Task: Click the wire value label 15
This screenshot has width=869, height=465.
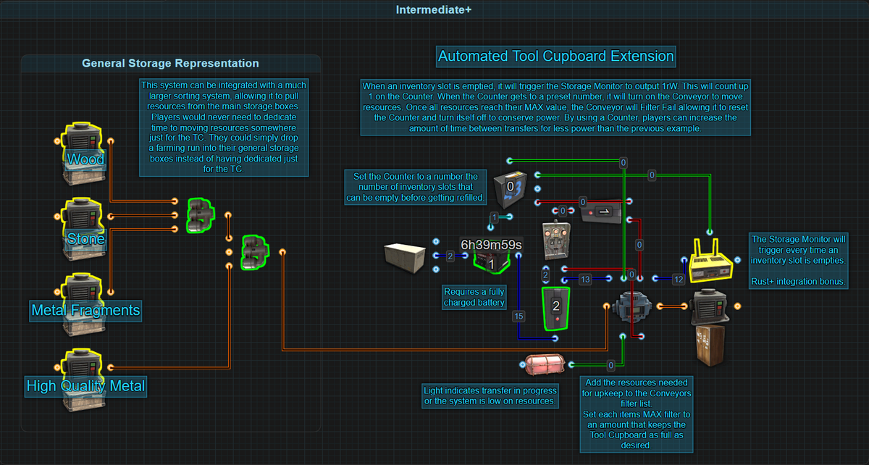Action: 518,315
